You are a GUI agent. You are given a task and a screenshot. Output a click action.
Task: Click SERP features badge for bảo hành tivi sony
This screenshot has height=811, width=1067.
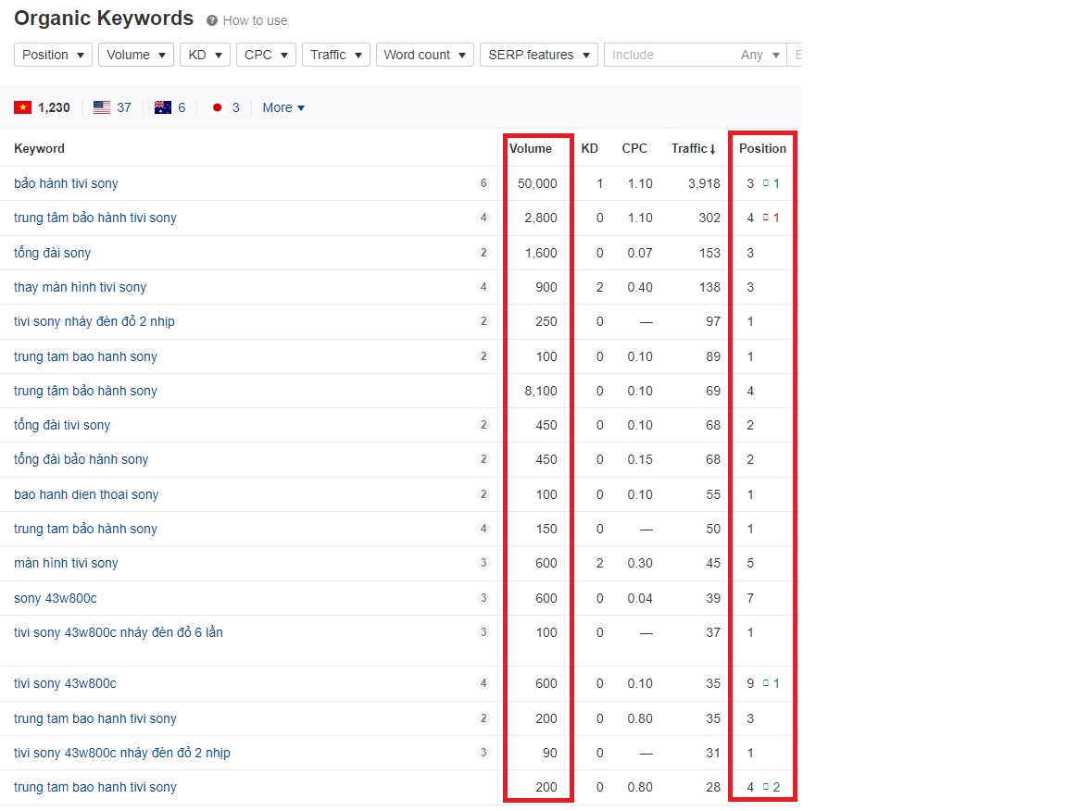click(483, 183)
